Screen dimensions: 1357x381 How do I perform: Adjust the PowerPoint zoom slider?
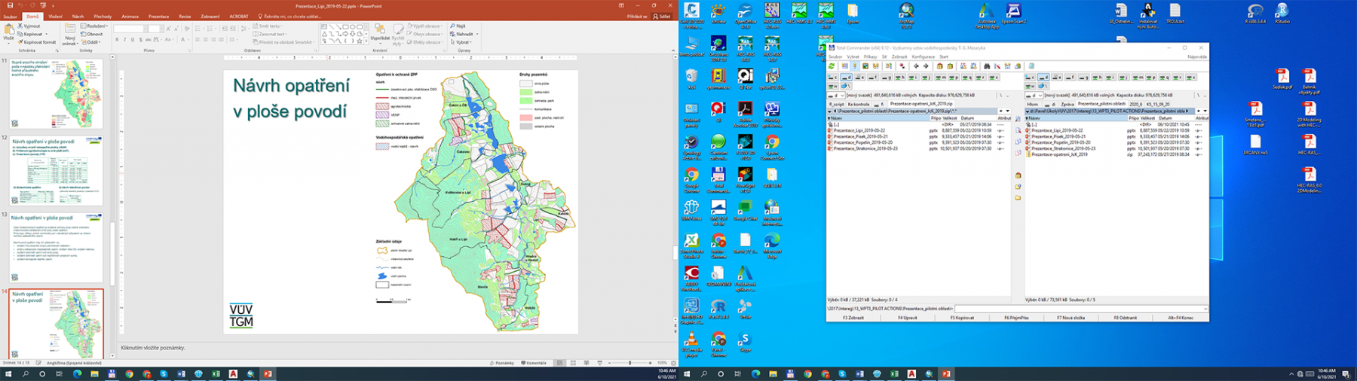point(630,363)
